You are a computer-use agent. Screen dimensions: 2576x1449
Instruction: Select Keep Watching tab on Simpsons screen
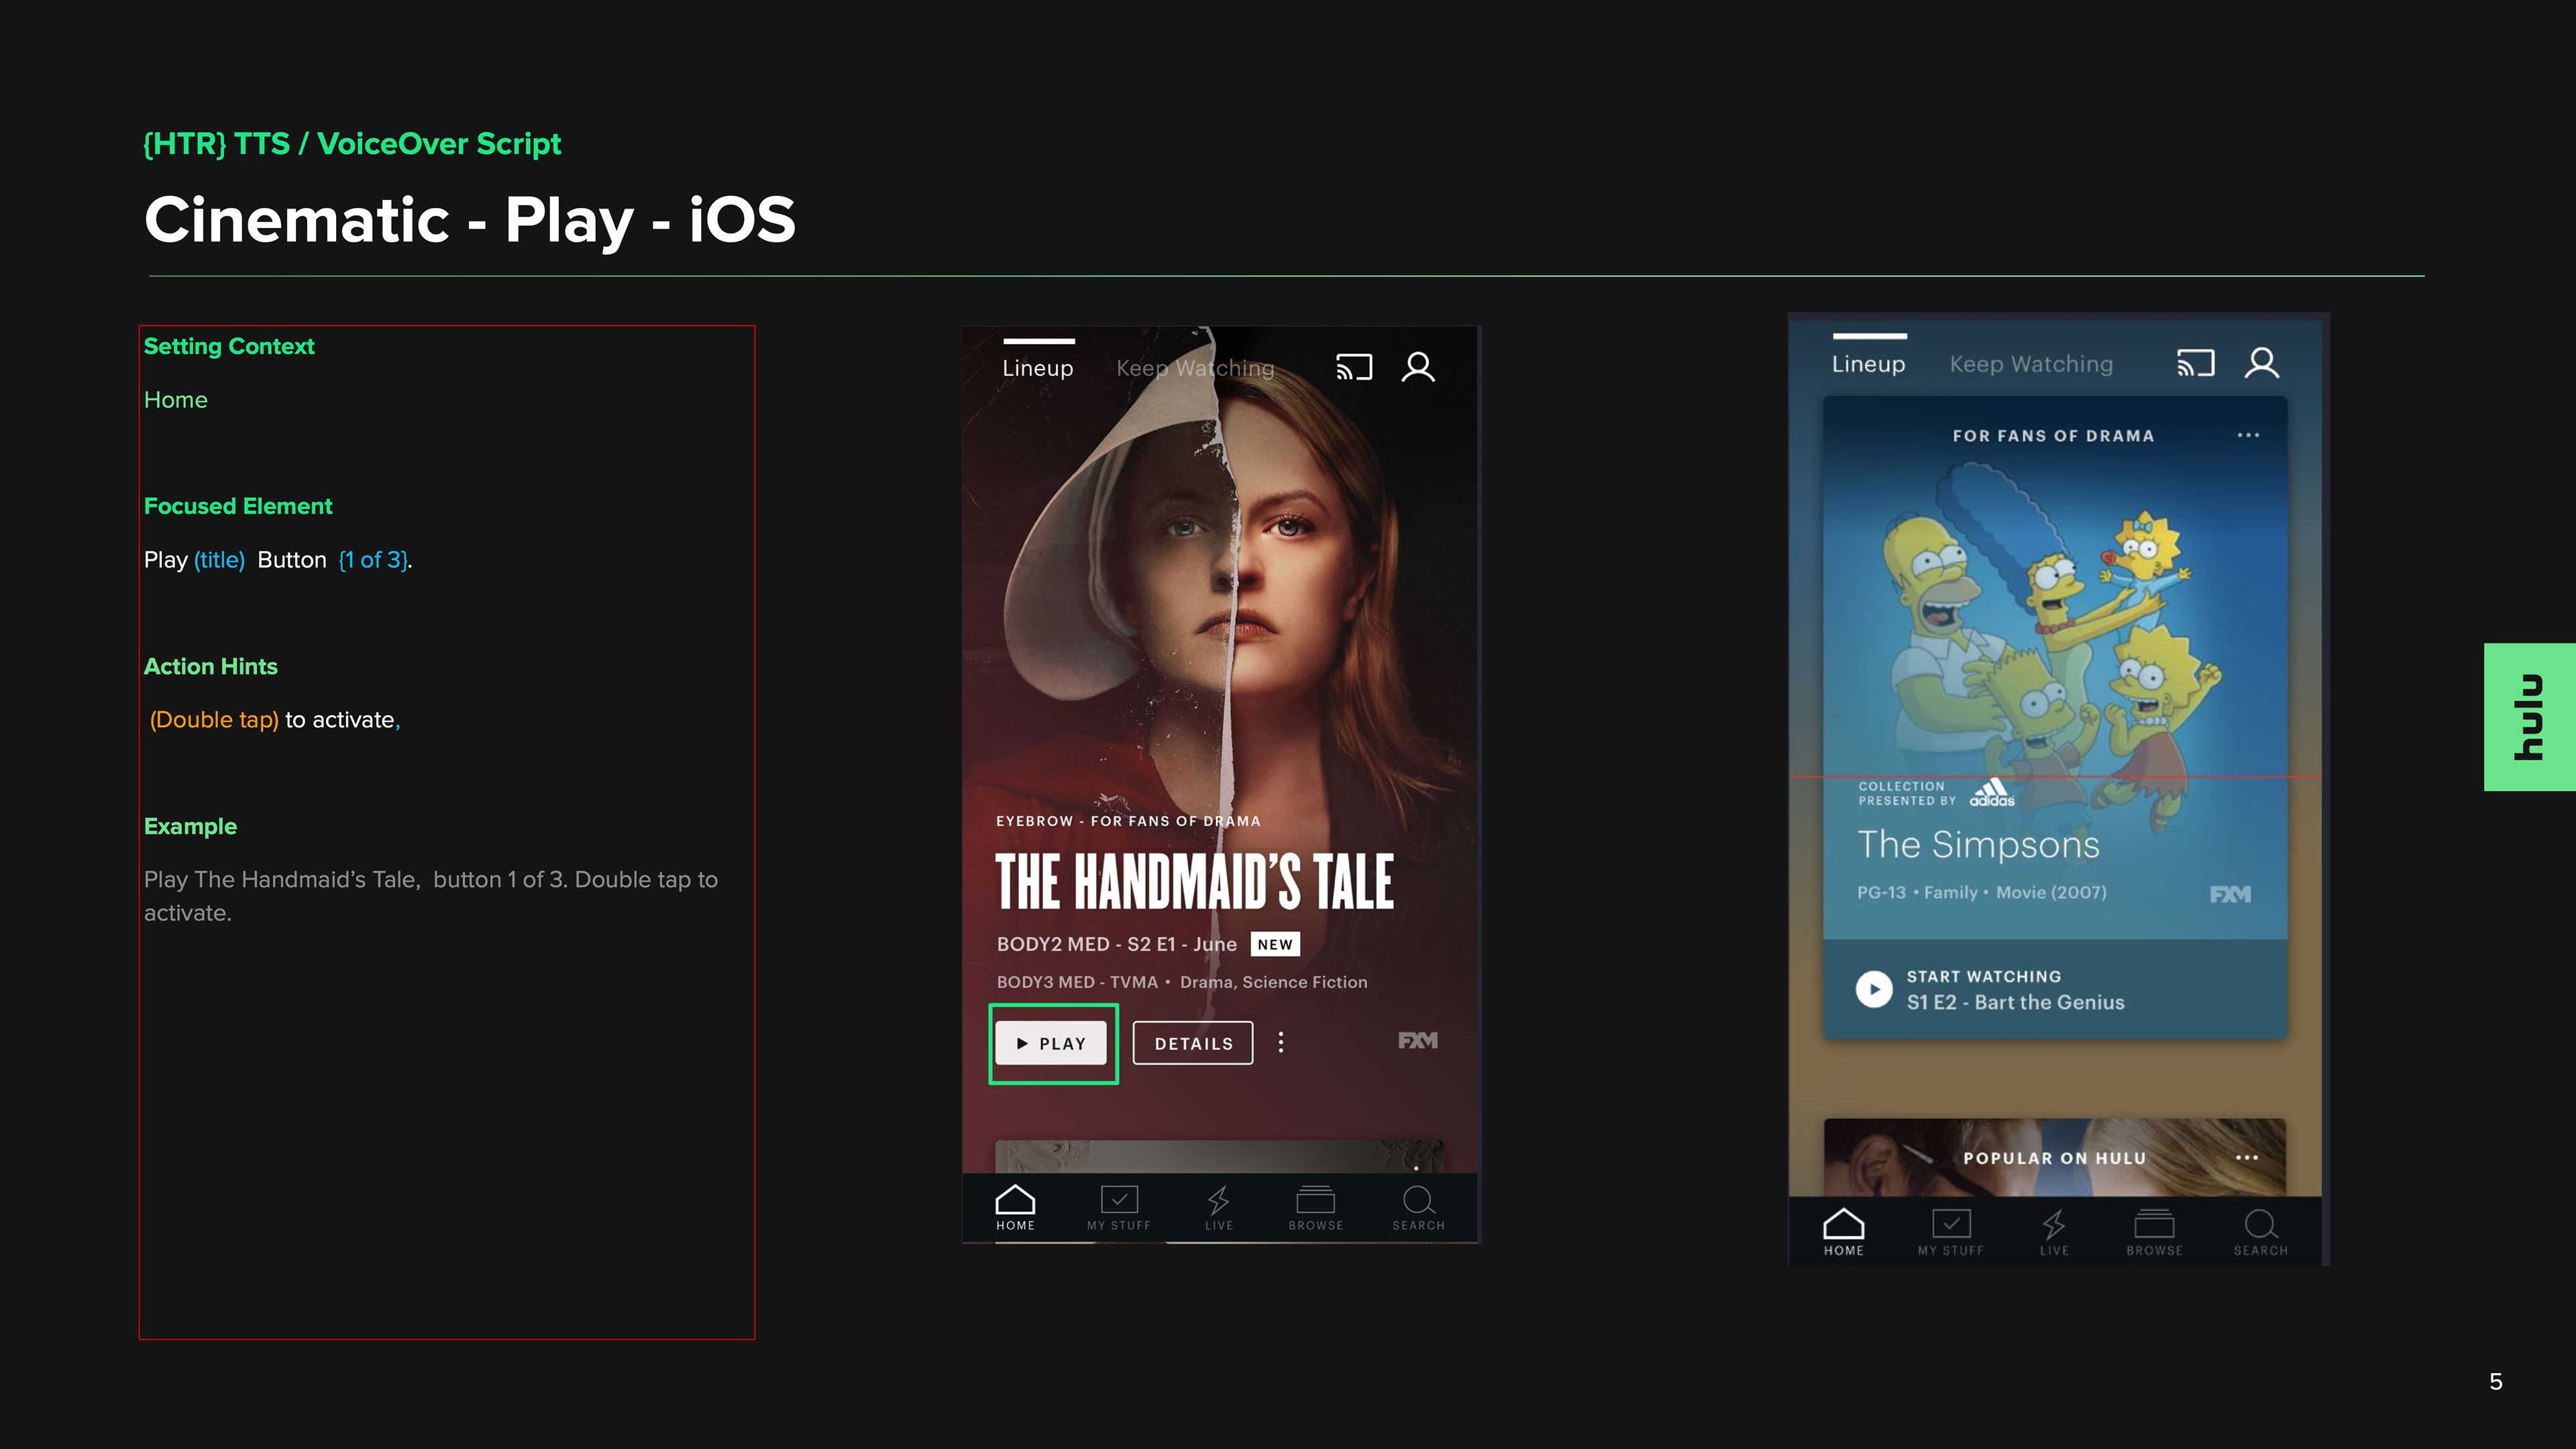coord(2031,364)
